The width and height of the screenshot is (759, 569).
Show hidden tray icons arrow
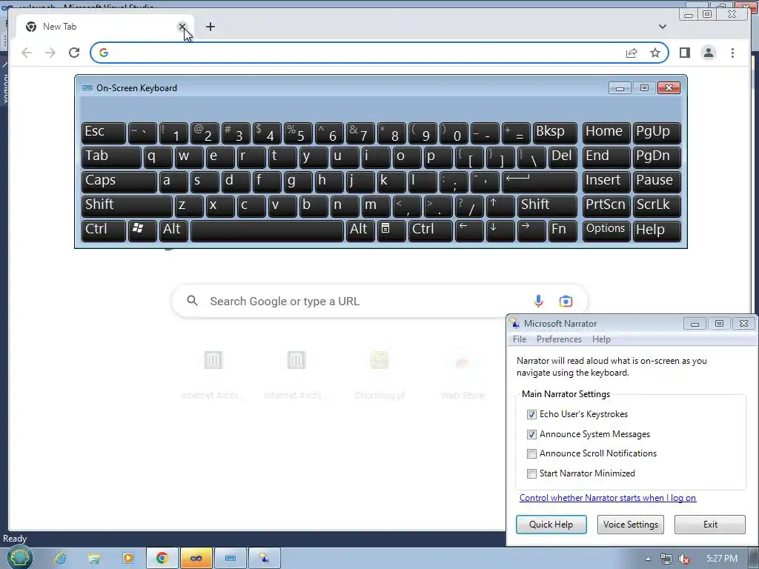648,559
